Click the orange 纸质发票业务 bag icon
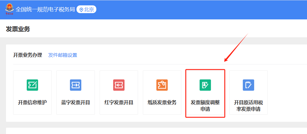Image resolution: width=307 pixels, height=134 pixels. coord(162,85)
